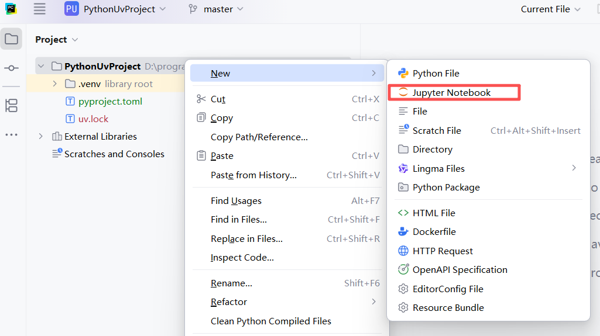Click the PyCharm logo icon
The image size is (600, 336).
pyautogui.click(x=11, y=8)
